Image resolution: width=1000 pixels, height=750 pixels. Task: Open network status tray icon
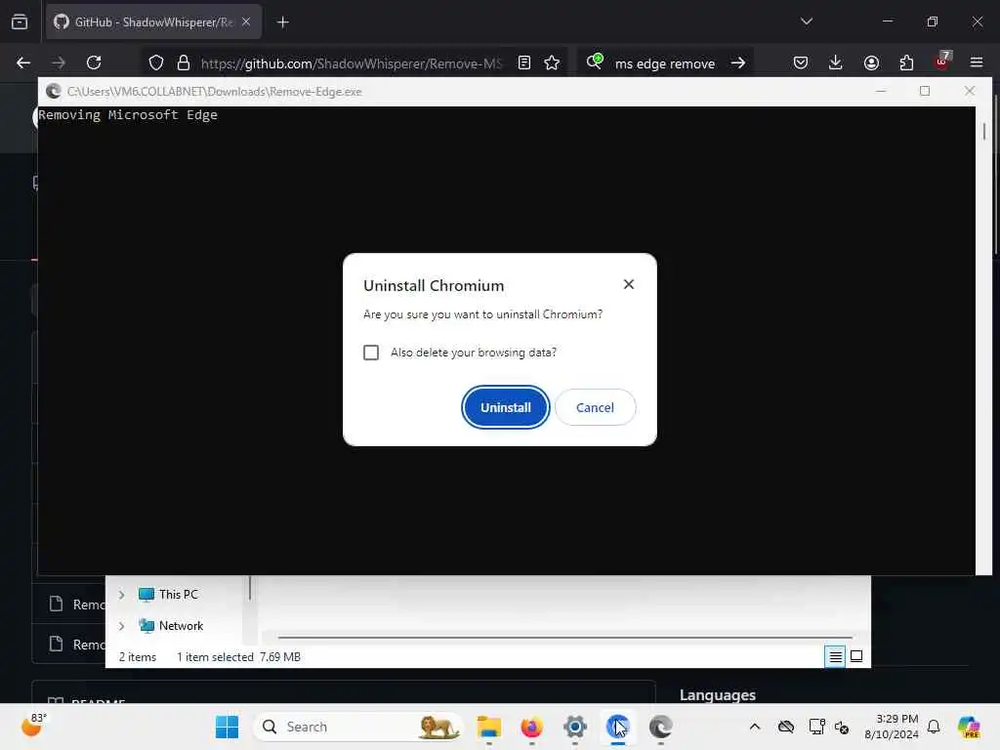(x=816, y=727)
